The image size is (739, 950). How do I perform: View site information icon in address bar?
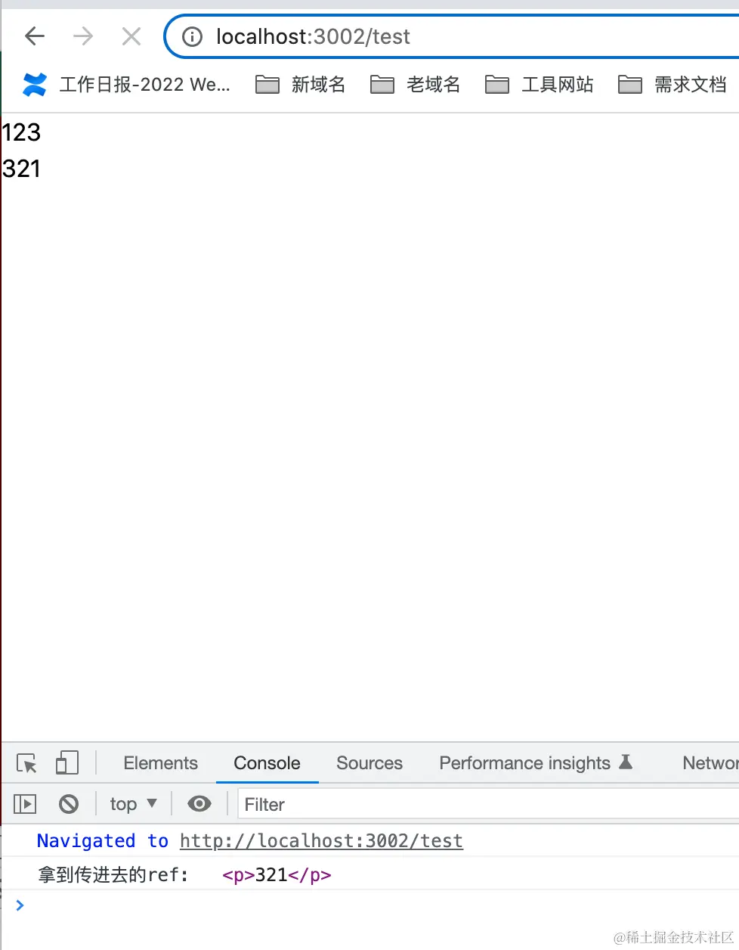[x=193, y=36]
